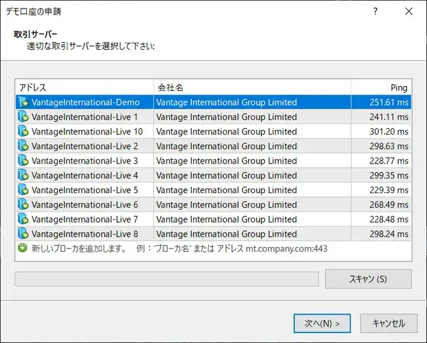Select VantageInternational-Live 7 server name
The width and height of the screenshot is (427, 343).
click(85, 219)
